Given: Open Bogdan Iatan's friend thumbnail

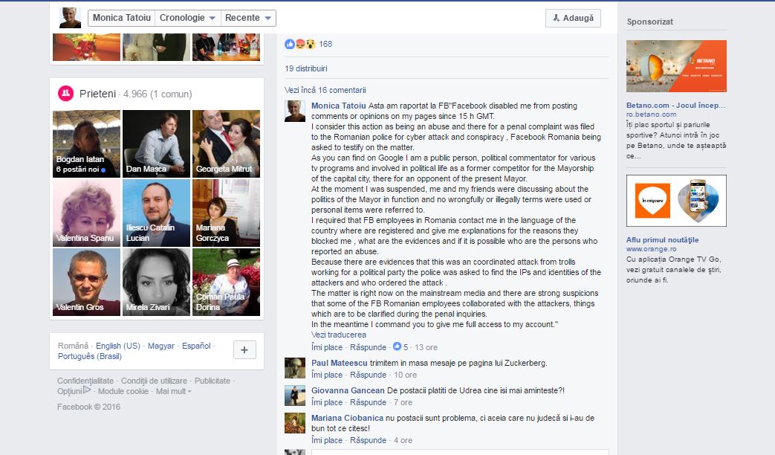Looking at the screenshot, I should pos(86,144).
